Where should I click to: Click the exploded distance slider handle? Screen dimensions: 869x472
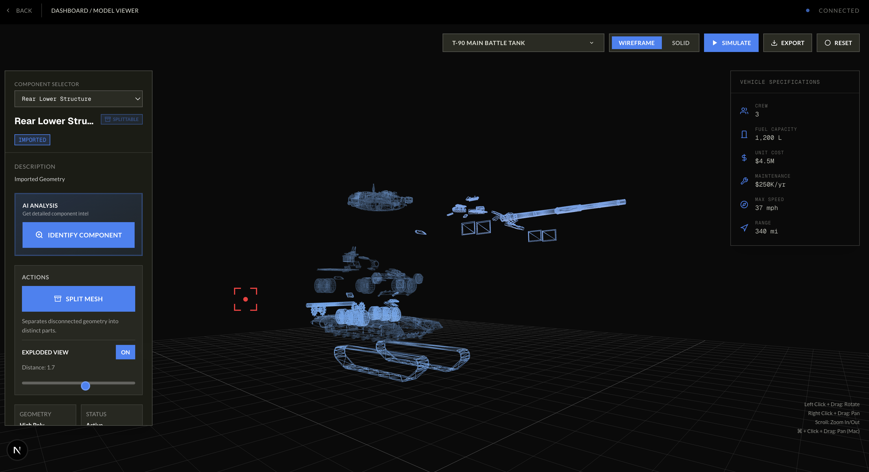point(86,386)
